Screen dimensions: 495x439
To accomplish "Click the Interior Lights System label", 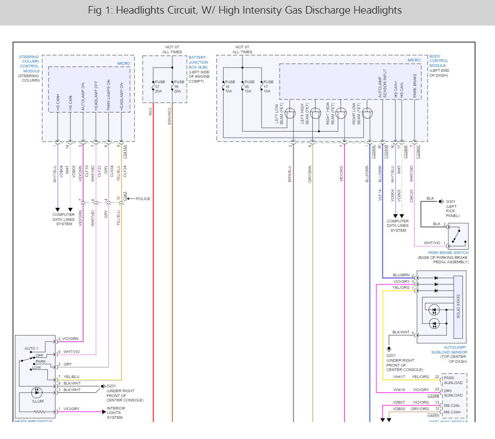I will [x=115, y=413].
